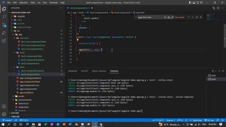
Task: Switch to the DEBUG CONSOLE tab
Action: point(99,71)
